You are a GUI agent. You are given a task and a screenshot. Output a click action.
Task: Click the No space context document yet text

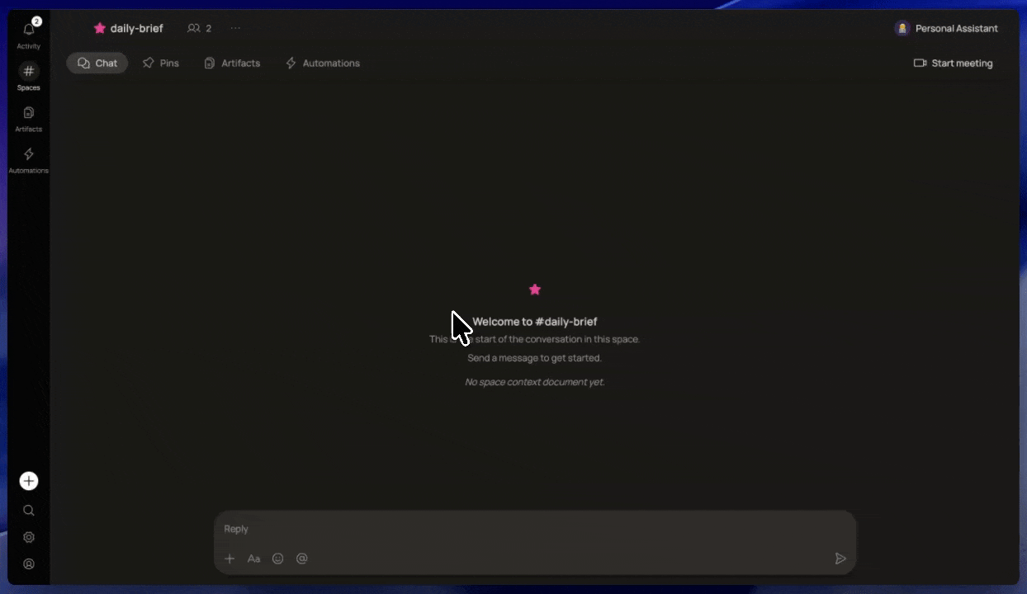click(x=535, y=382)
